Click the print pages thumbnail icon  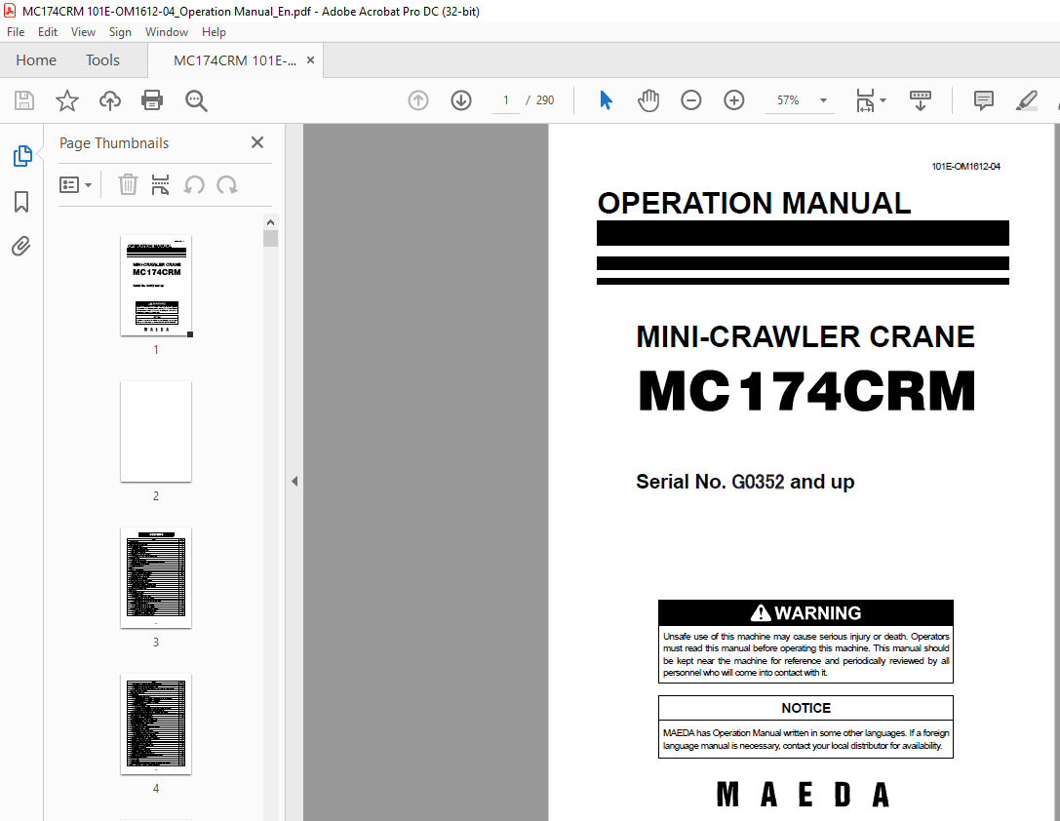tap(160, 184)
